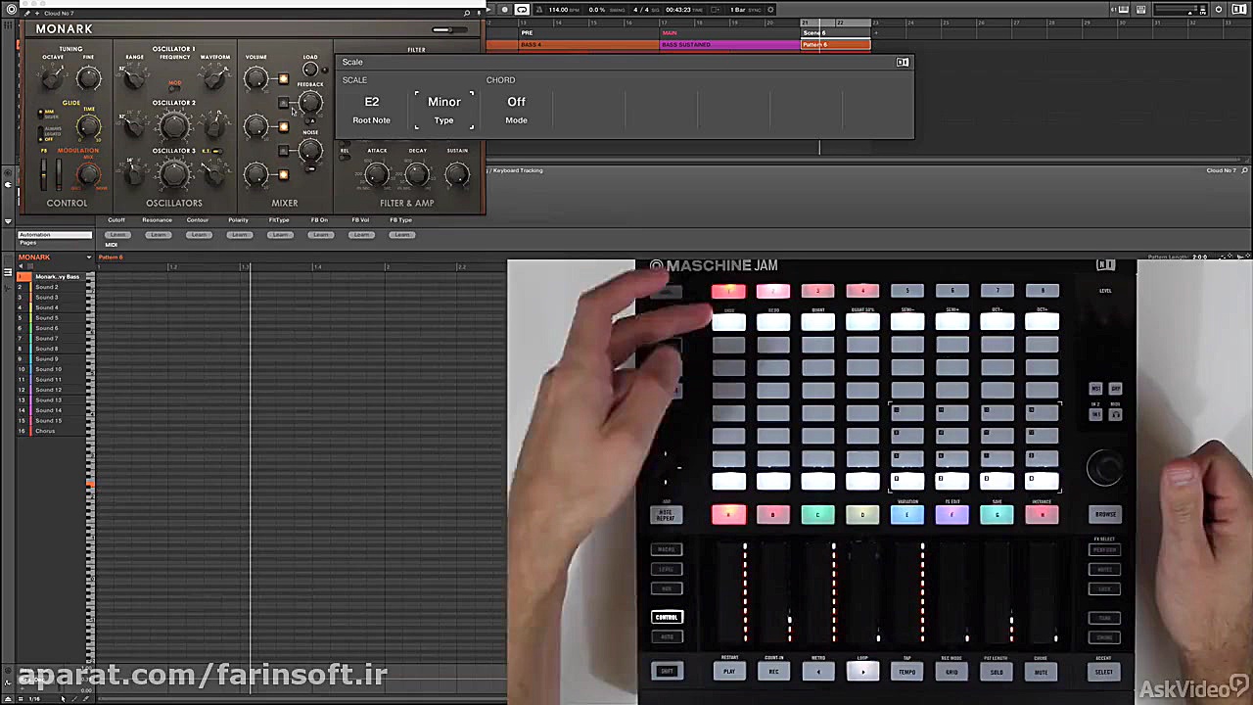
Task: Open the E2 Root Note selector
Action: (371, 110)
